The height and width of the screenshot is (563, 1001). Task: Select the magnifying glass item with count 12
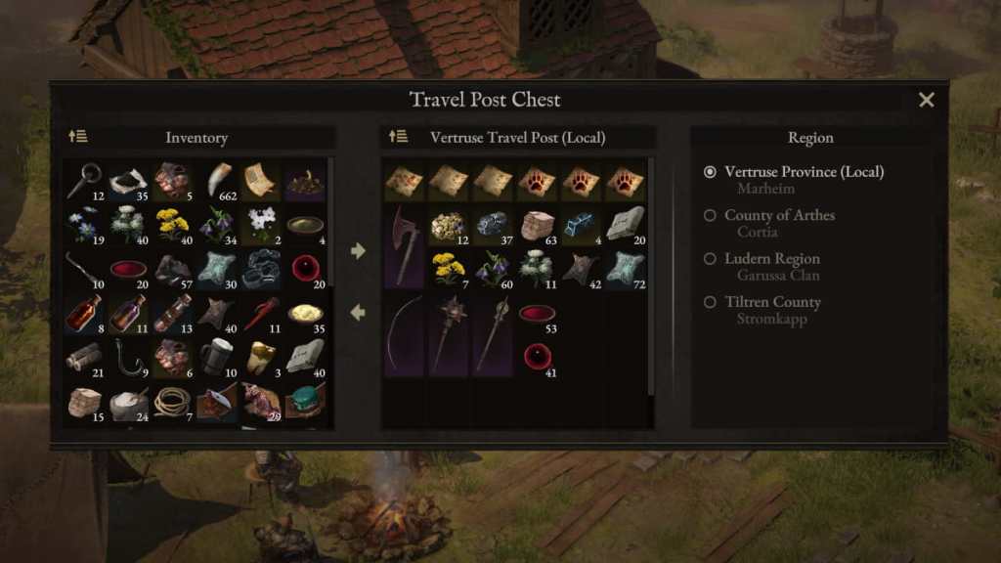pos(85,181)
